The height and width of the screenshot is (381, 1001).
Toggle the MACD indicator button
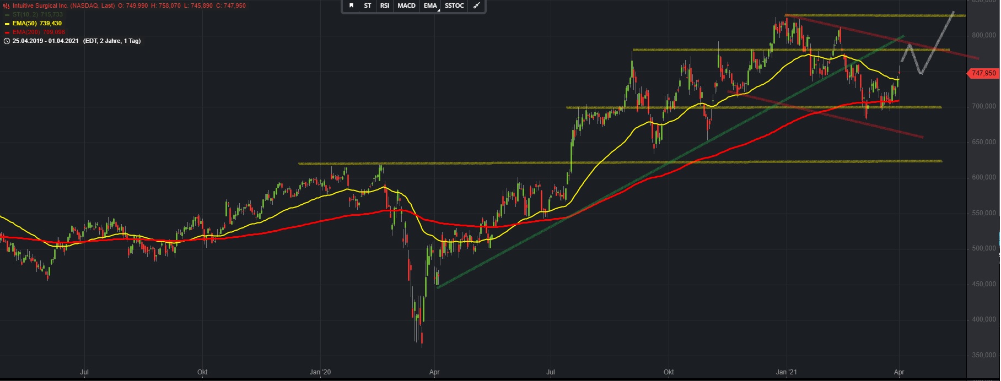(x=406, y=6)
